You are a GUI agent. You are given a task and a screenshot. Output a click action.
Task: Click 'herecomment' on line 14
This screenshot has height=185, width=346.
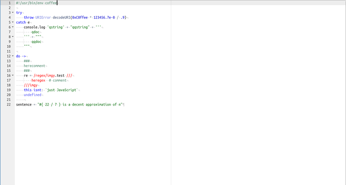tap(35, 66)
